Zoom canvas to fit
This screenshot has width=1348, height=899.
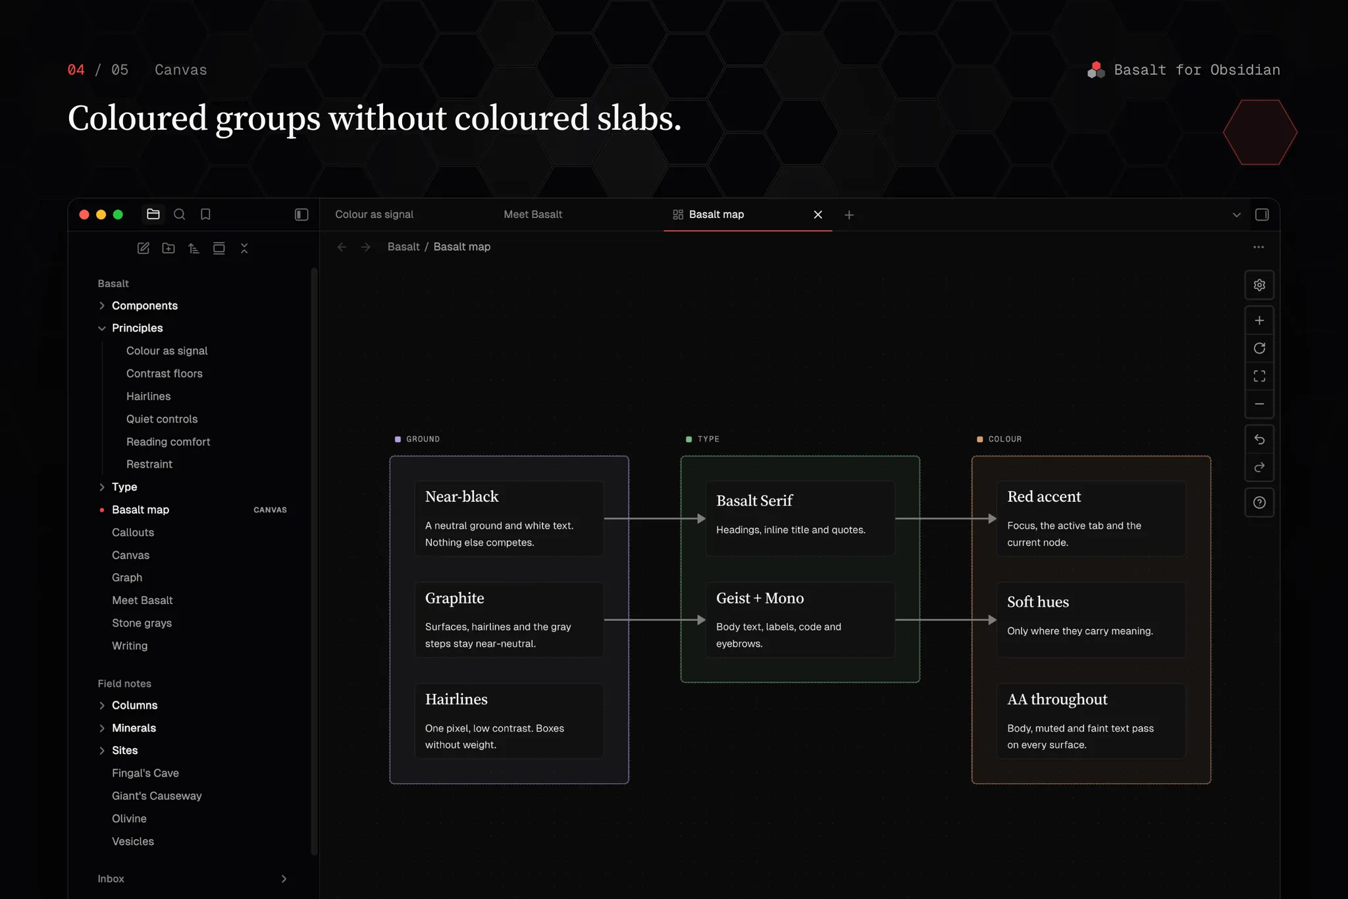(1259, 376)
